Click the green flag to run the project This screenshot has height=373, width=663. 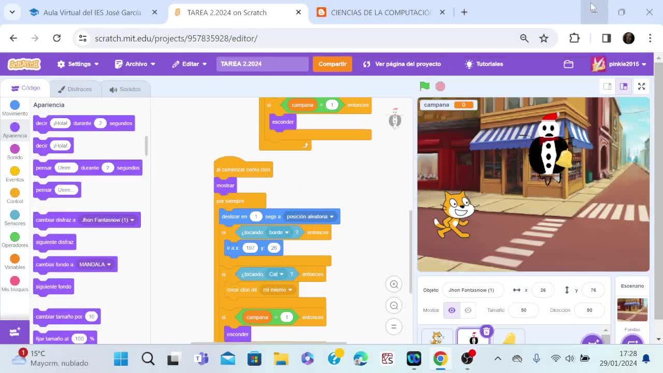point(425,86)
